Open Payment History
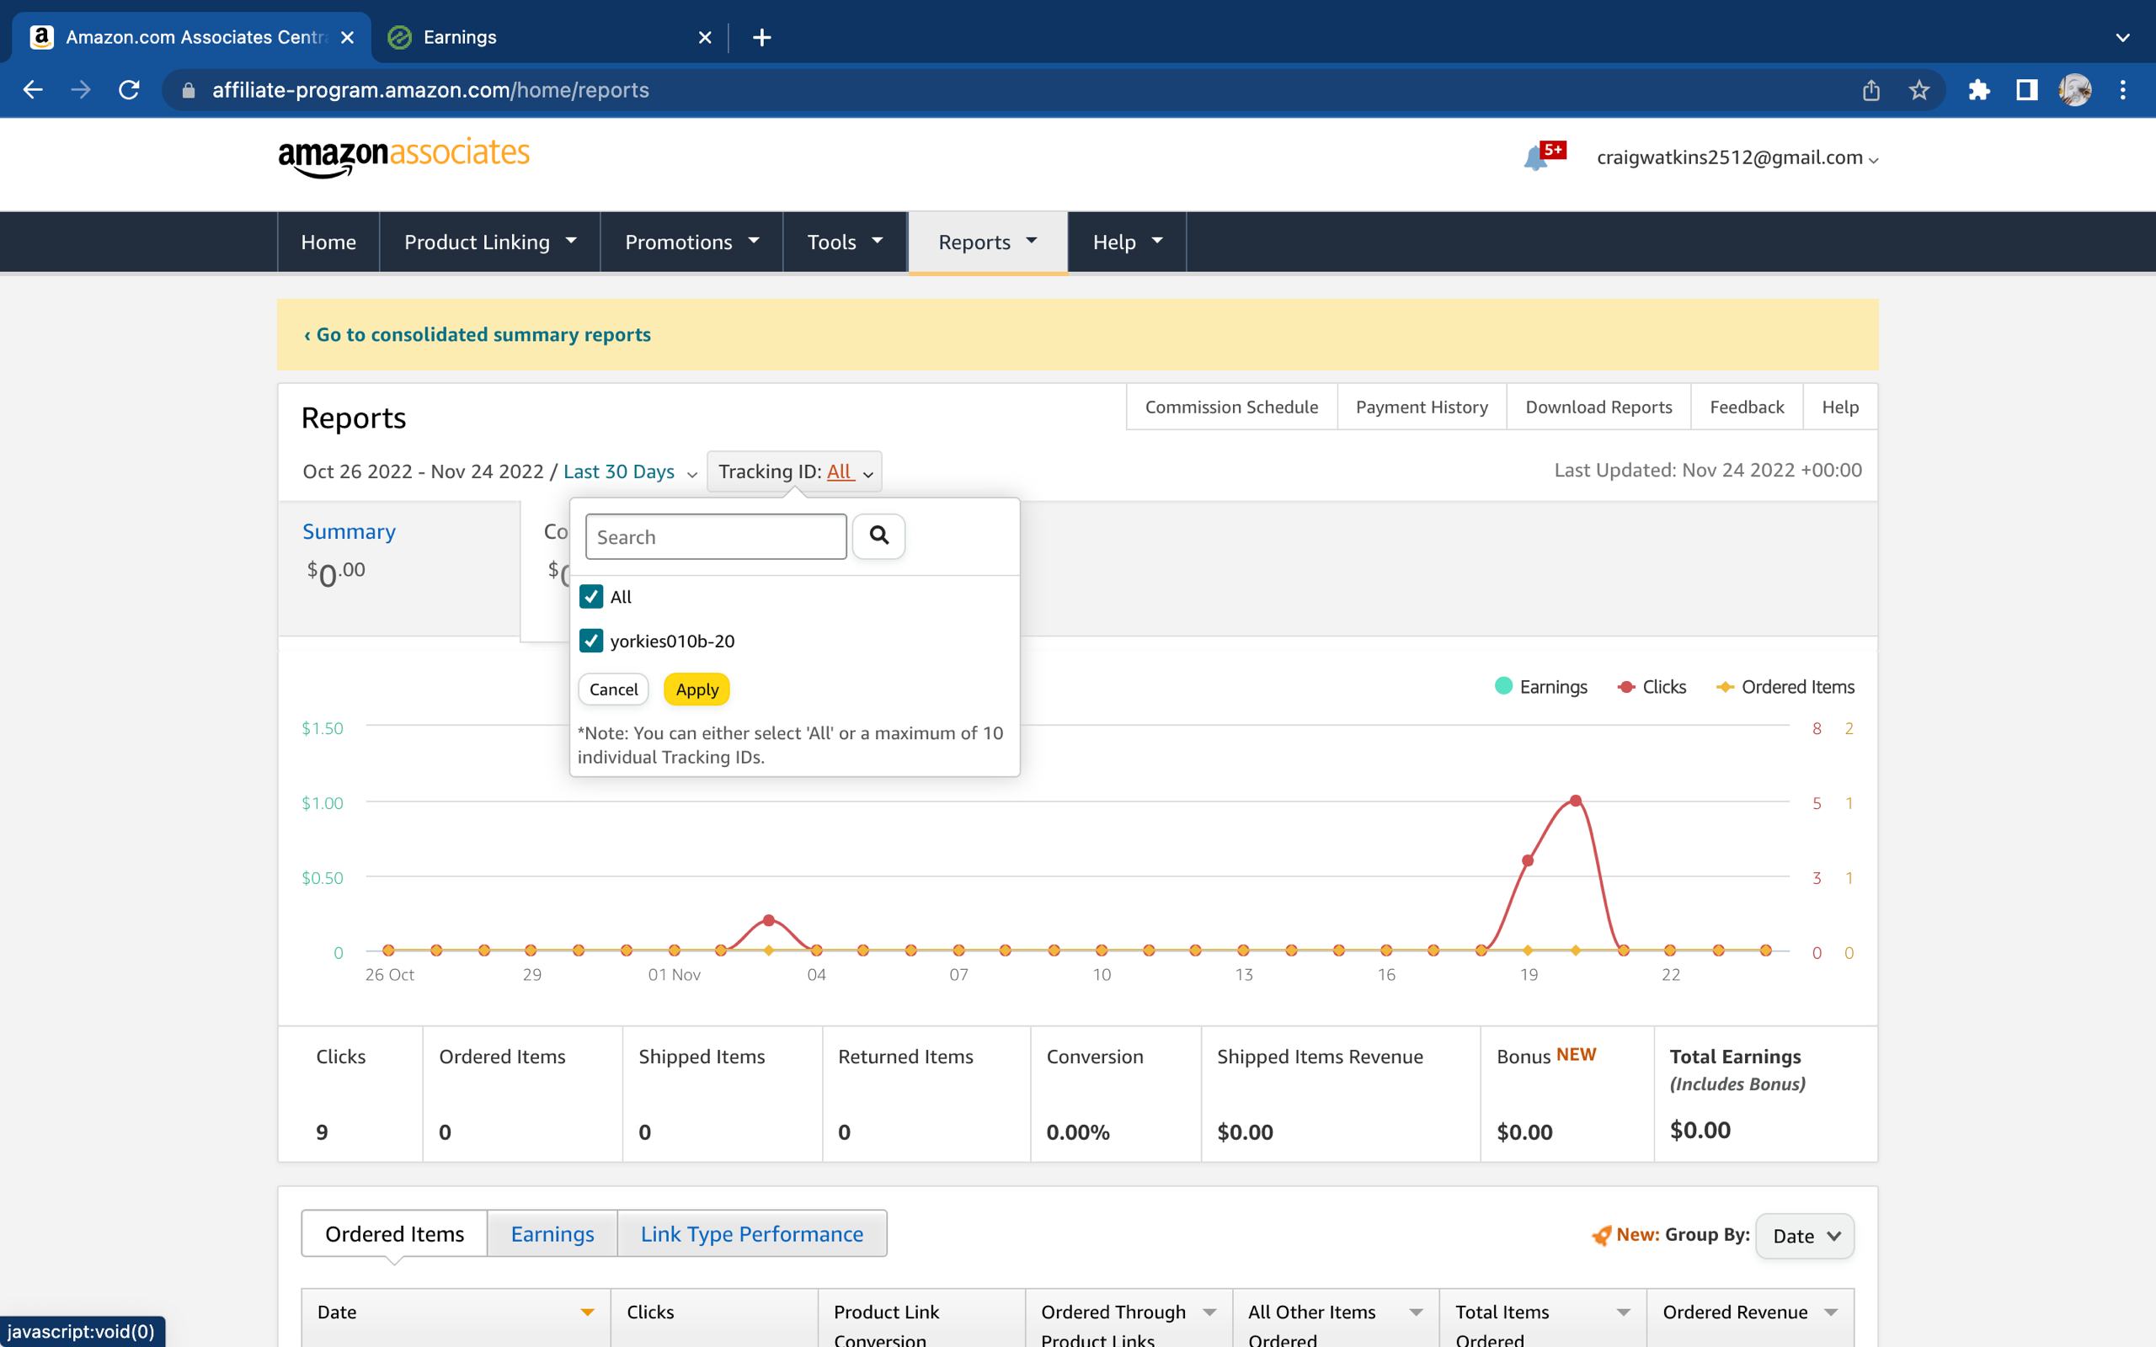Image resolution: width=2156 pixels, height=1347 pixels. pos(1422,407)
